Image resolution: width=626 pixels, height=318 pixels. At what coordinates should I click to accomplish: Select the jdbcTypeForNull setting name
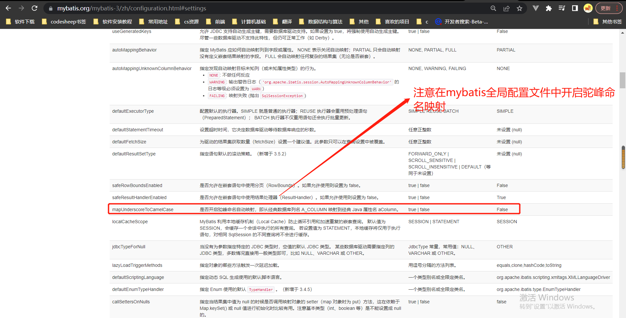click(x=129, y=247)
